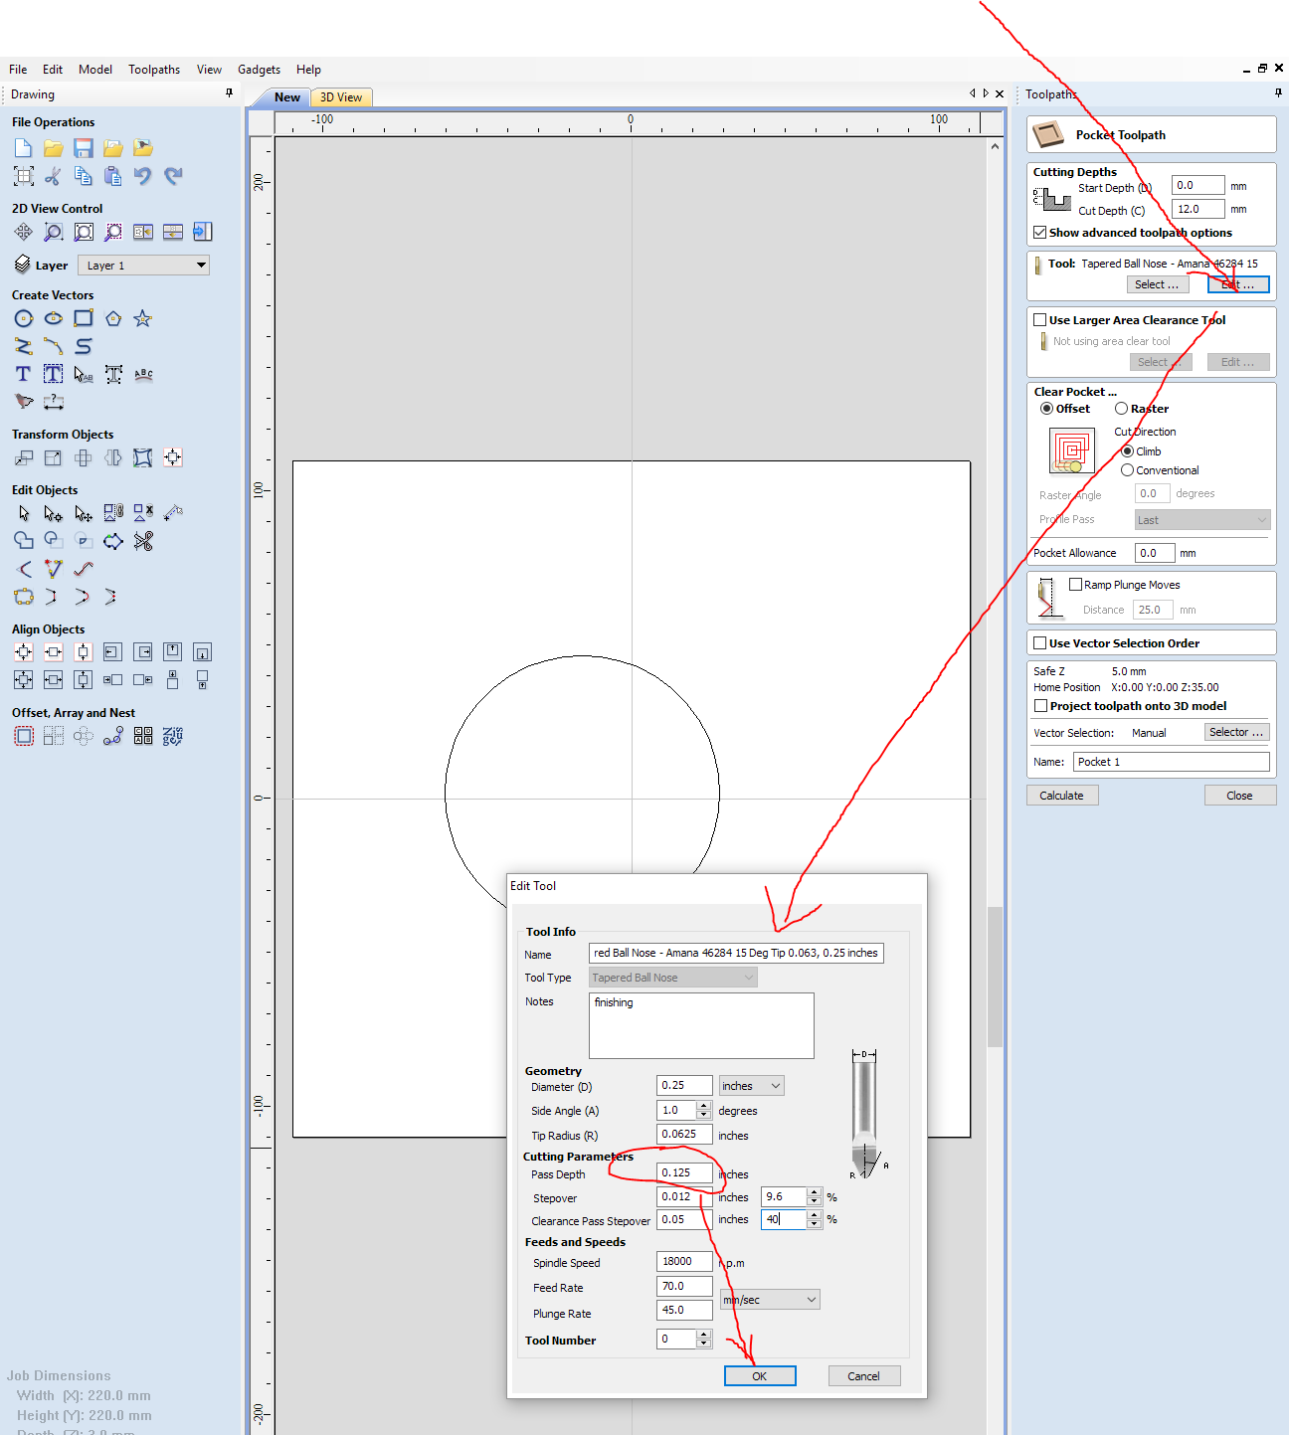This screenshot has height=1435, width=1289.
Task: Click the Zoom tool icon in 2D View Control
Action: coord(54,233)
